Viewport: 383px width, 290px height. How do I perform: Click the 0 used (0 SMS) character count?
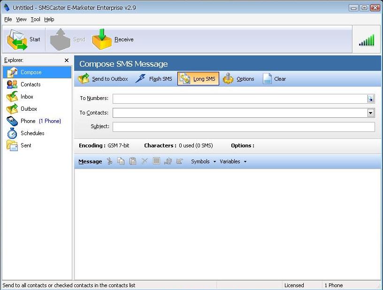coord(196,145)
